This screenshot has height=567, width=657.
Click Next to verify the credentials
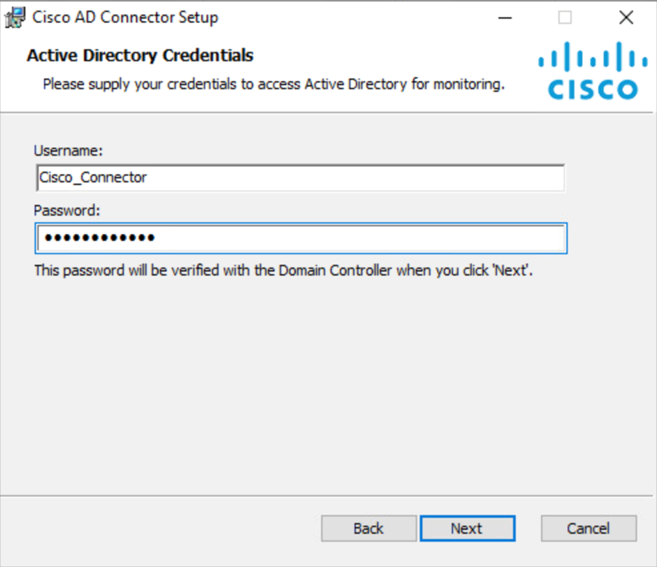(468, 529)
